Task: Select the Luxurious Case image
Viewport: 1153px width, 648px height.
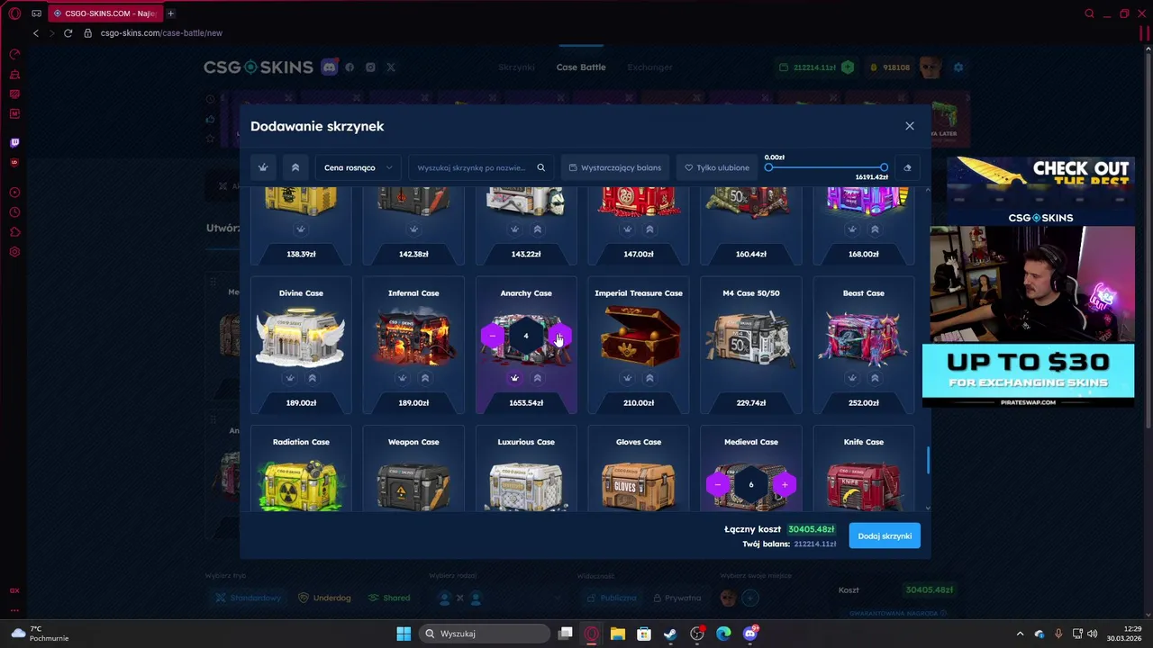Action: (526, 486)
